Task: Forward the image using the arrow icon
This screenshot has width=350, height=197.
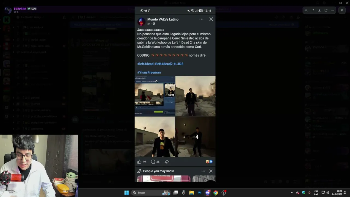Action: 313,10
